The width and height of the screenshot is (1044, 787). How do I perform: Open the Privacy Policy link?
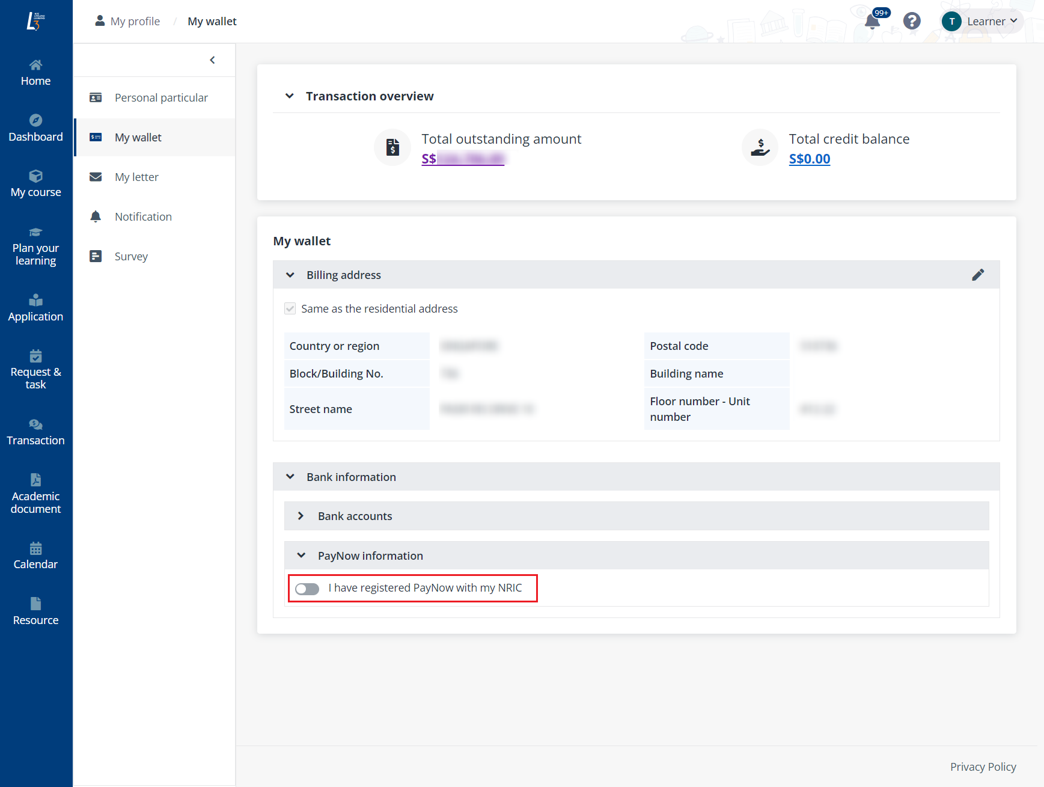[983, 767]
